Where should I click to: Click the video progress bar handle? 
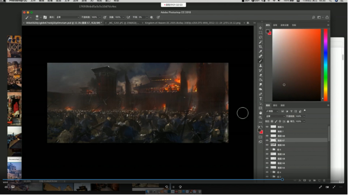282,179
